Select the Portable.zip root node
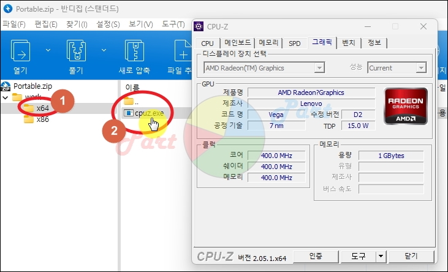Image resolution: width=448 pixels, height=272 pixels. [33, 86]
